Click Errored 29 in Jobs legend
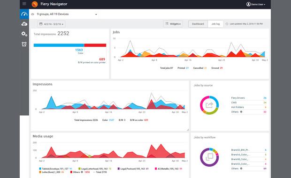 pyautogui.click(x=217, y=68)
